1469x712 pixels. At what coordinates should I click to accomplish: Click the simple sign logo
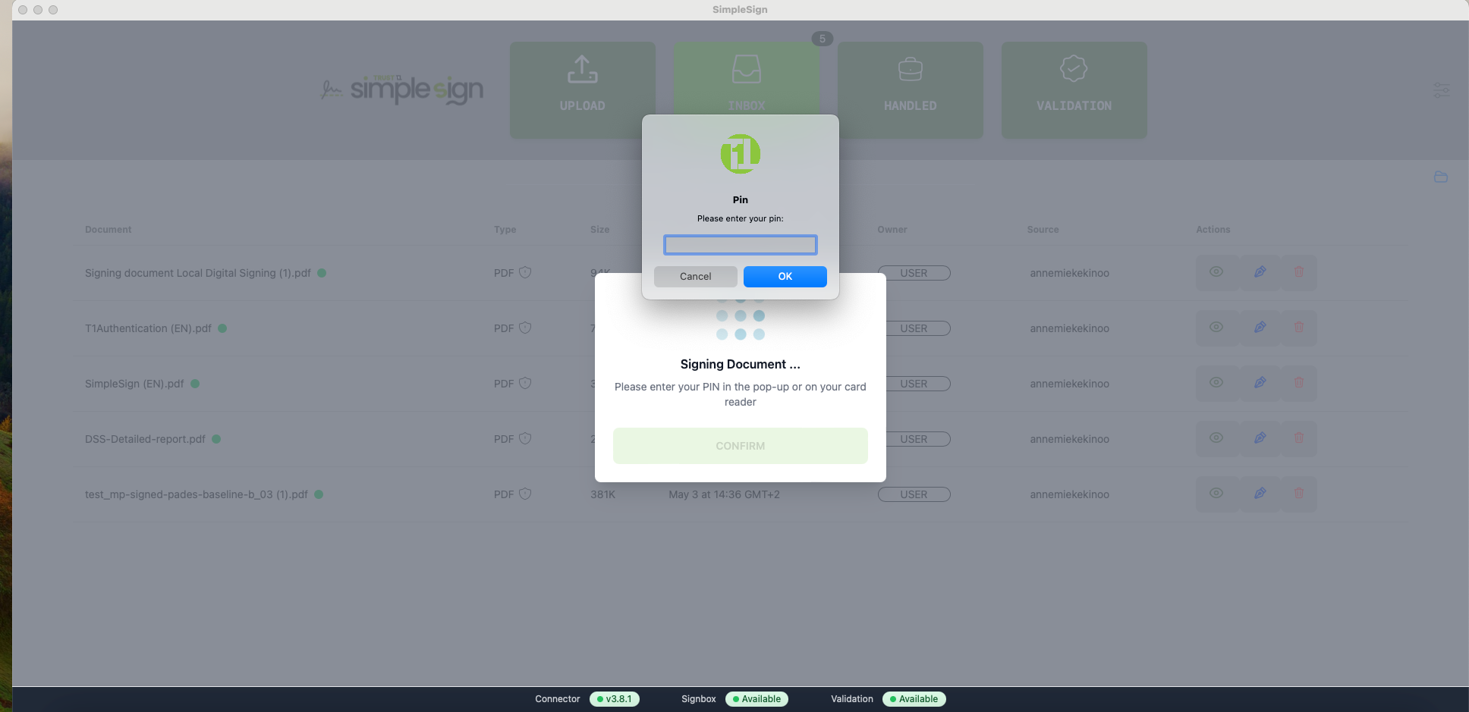(402, 89)
